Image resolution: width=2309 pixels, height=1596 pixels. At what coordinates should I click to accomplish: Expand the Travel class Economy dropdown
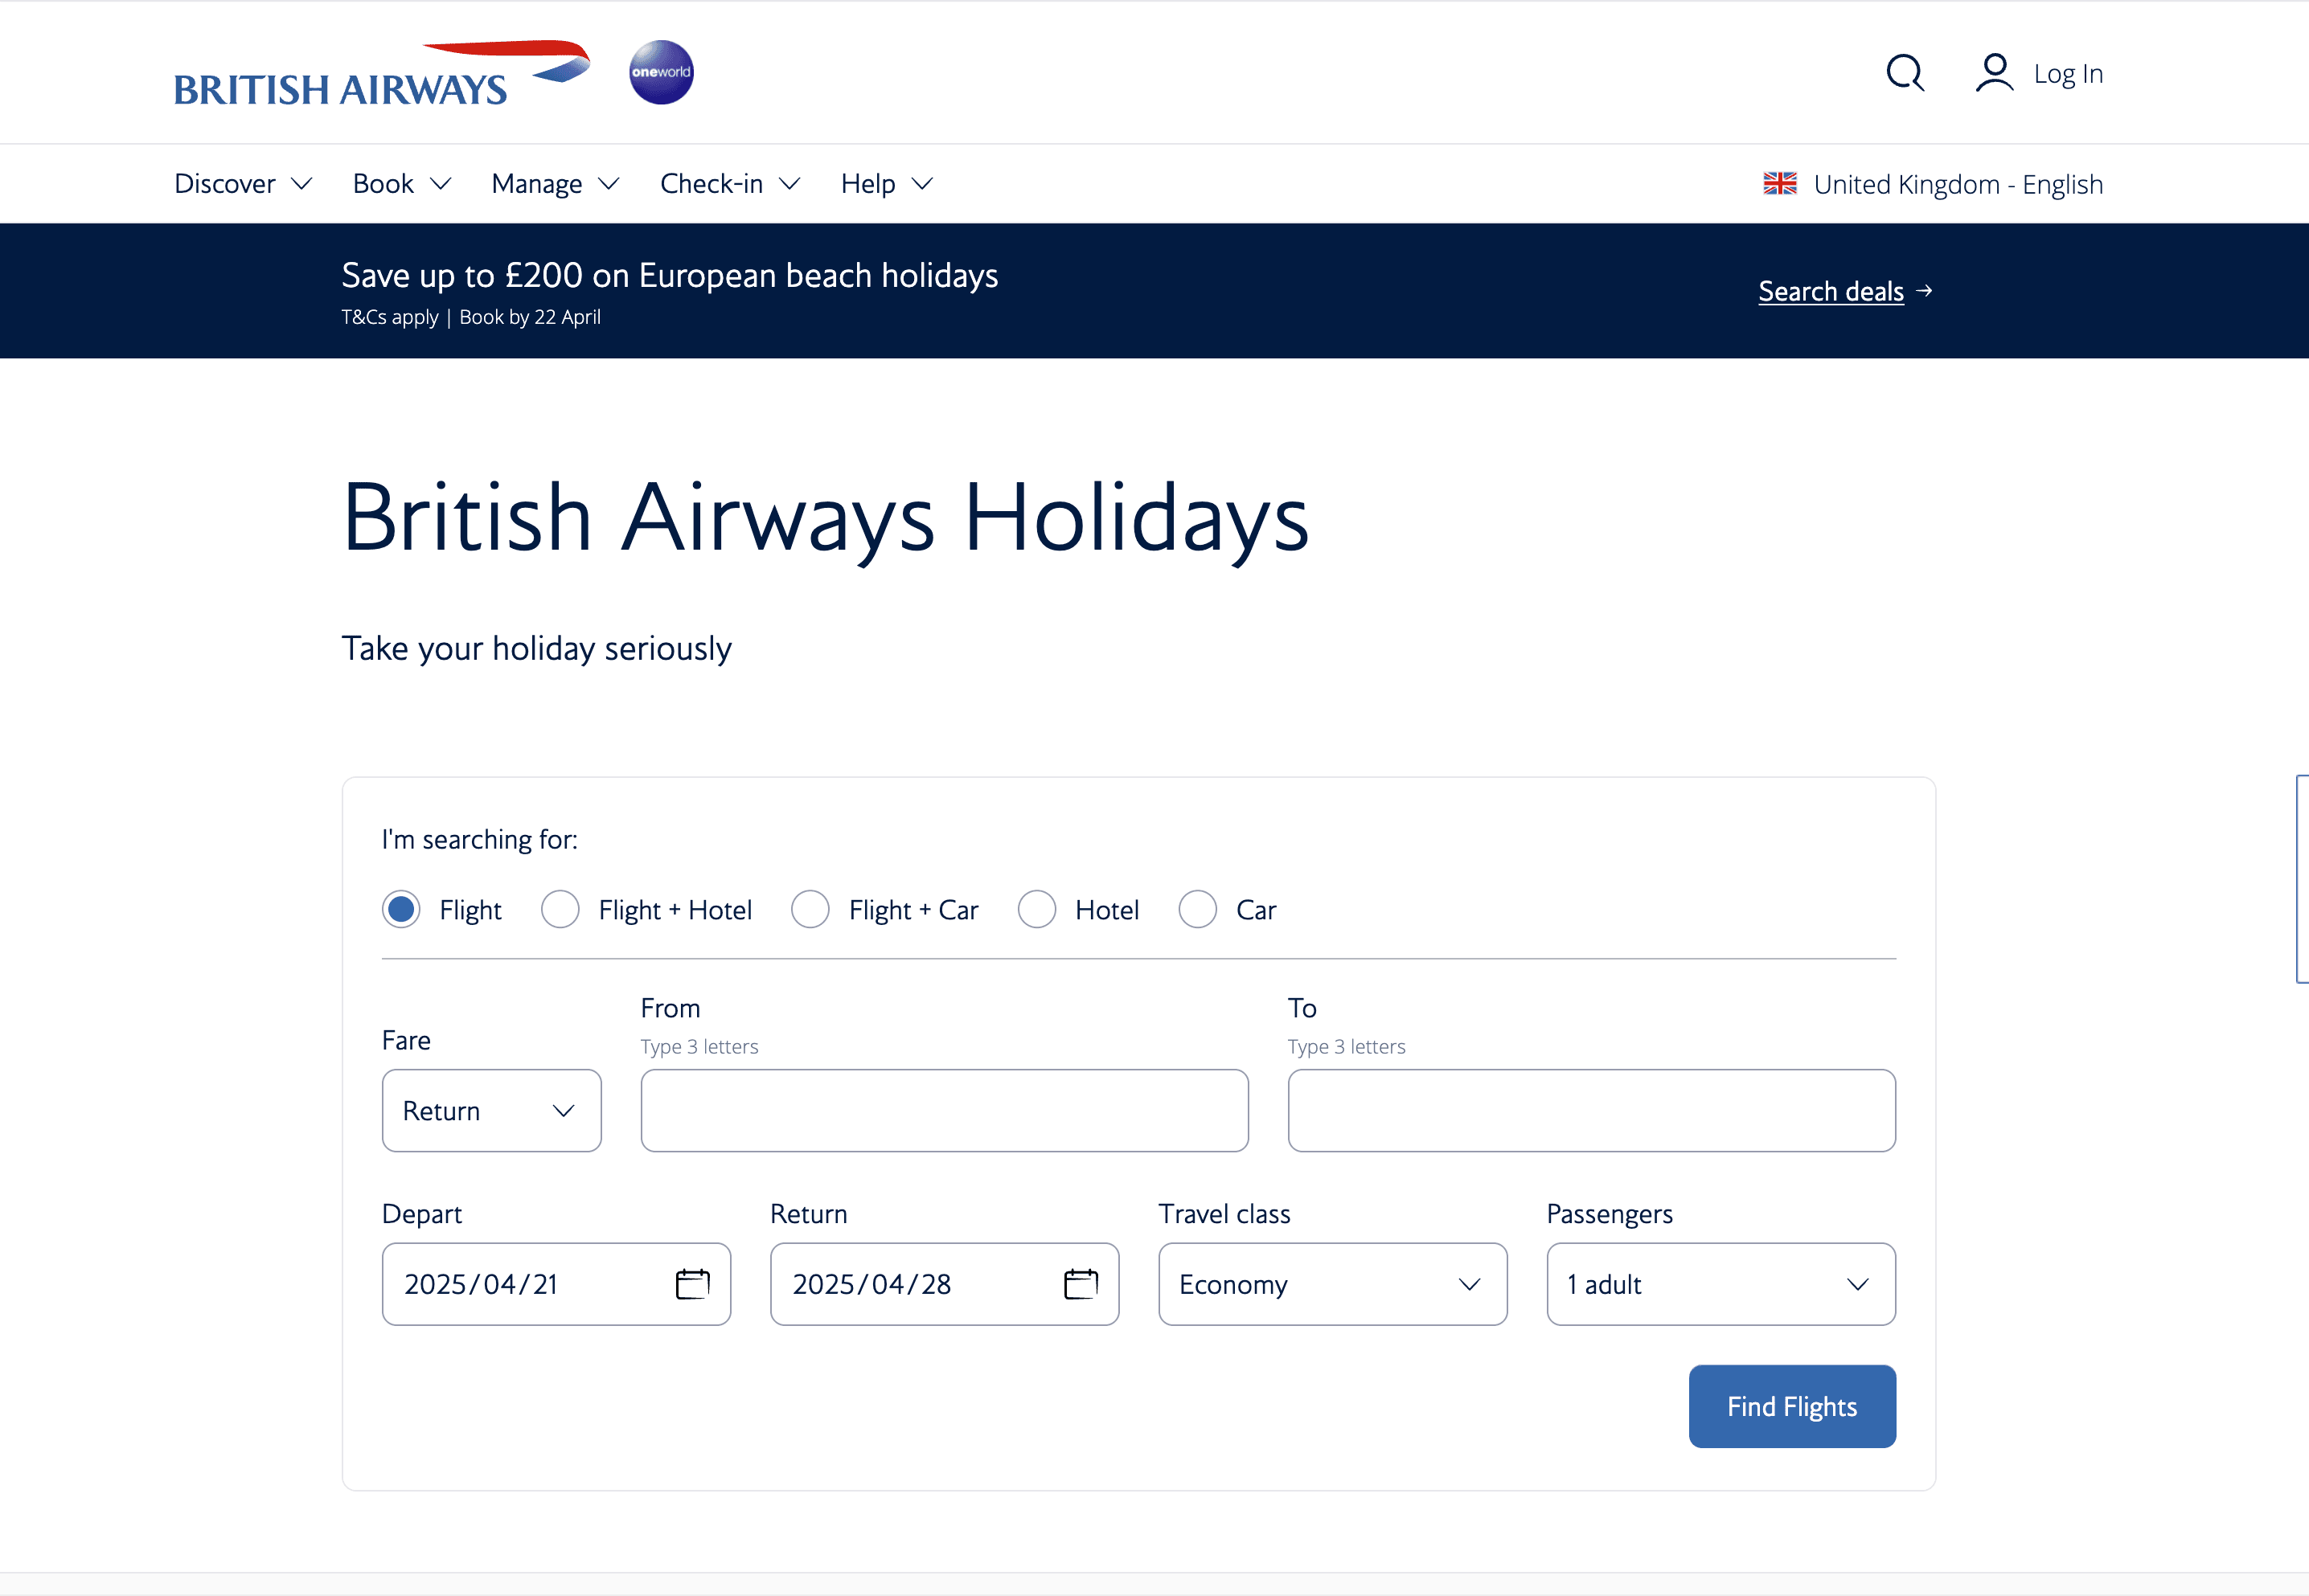1332,1284
